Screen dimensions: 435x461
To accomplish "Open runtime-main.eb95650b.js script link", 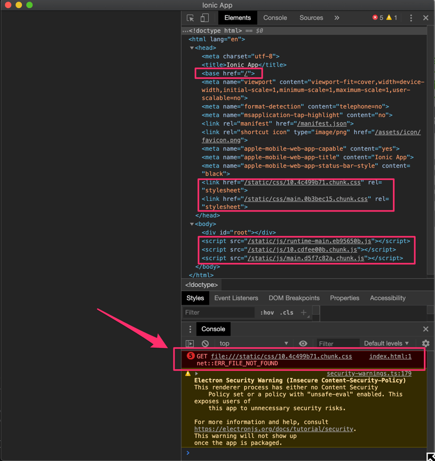I will tap(309, 241).
